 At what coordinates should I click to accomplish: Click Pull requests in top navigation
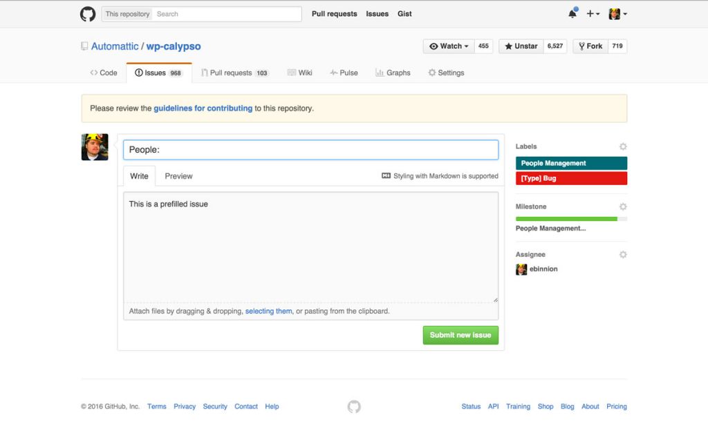coord(334,14)
